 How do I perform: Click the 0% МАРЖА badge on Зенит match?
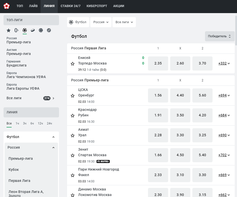coord(103,161)
